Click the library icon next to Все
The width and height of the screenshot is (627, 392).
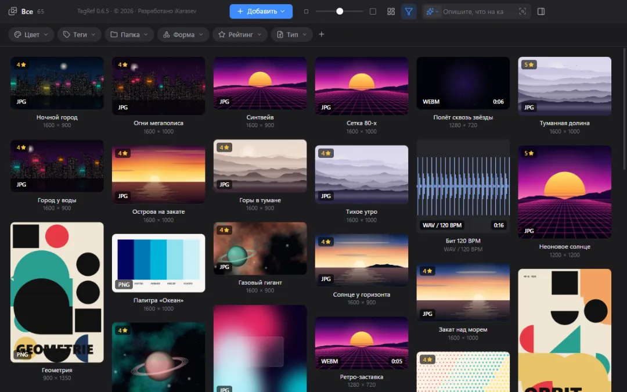point(13,11)
